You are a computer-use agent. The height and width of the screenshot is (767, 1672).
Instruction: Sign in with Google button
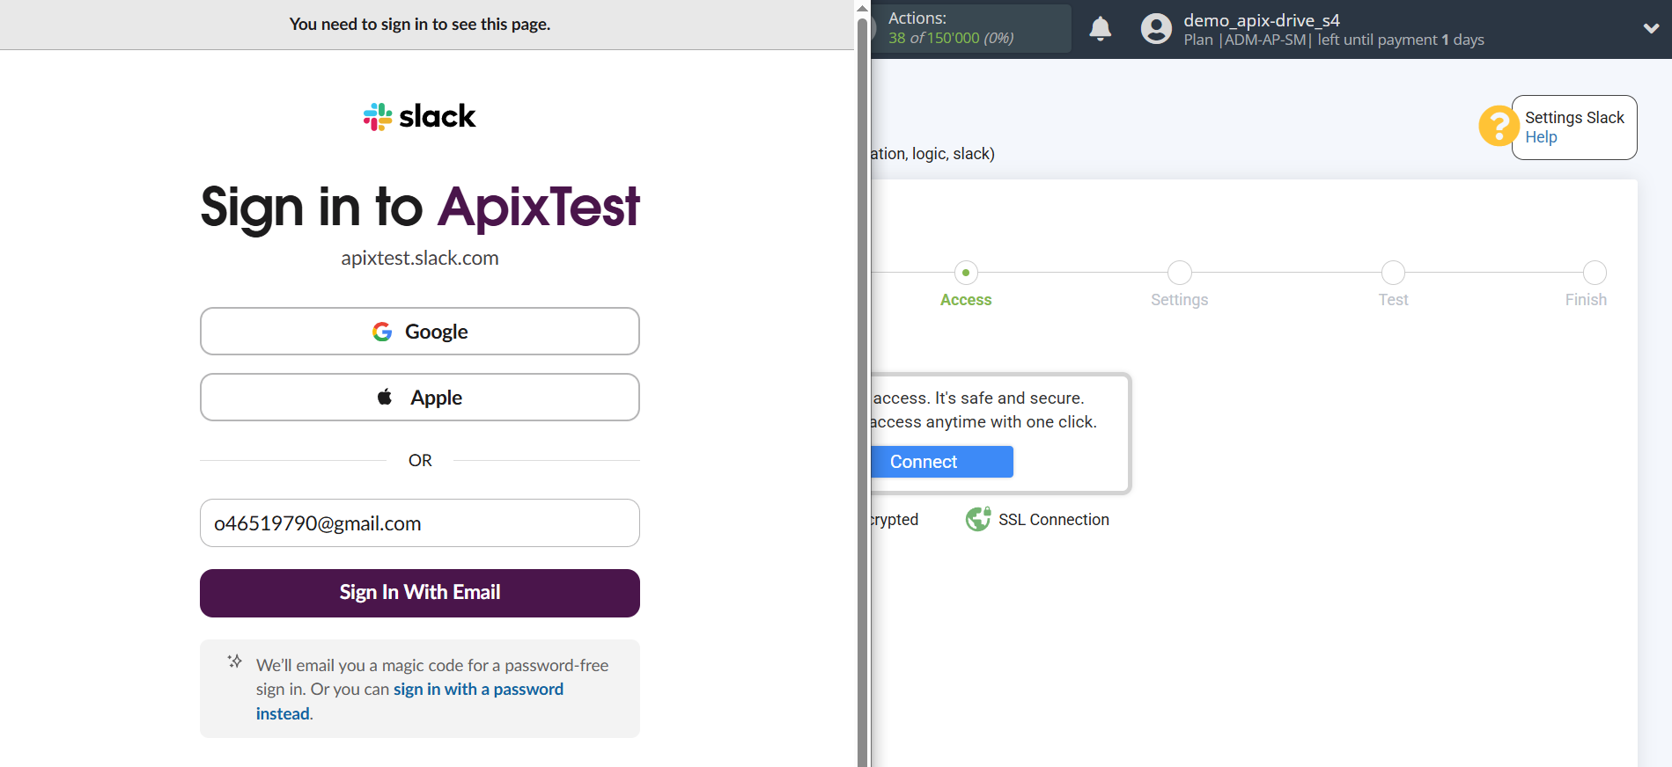click(420, 332)
